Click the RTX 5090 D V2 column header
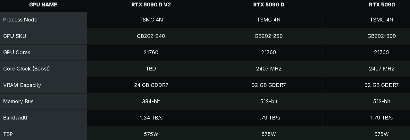The image size is (410, 140). click(151, 4)
